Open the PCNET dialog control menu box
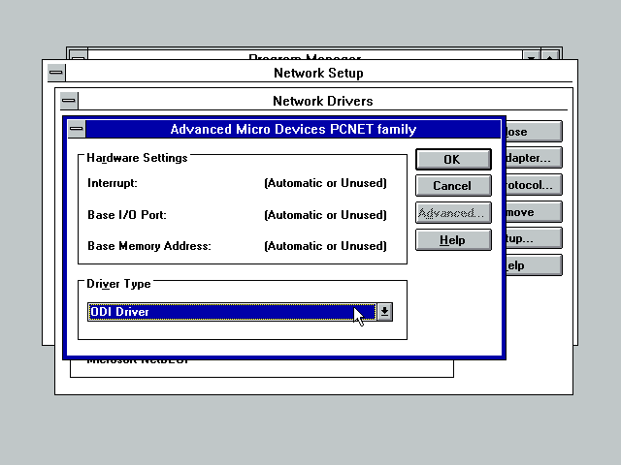The width and height of the screenshot is (621, 465). (77, 129)
